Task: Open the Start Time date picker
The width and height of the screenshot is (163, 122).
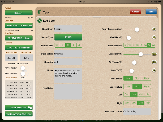Action: click(x=19, y=38)
